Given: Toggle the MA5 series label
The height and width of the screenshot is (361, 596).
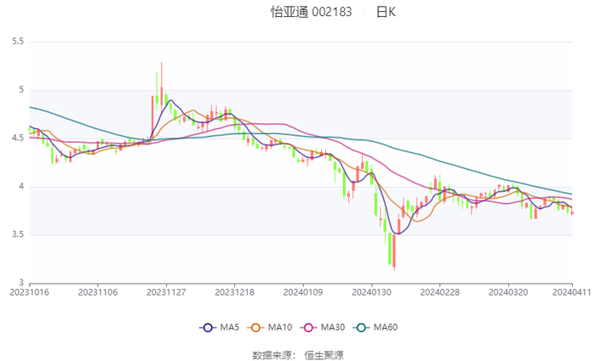Looking at the screenshot, I should pos(230,327).
